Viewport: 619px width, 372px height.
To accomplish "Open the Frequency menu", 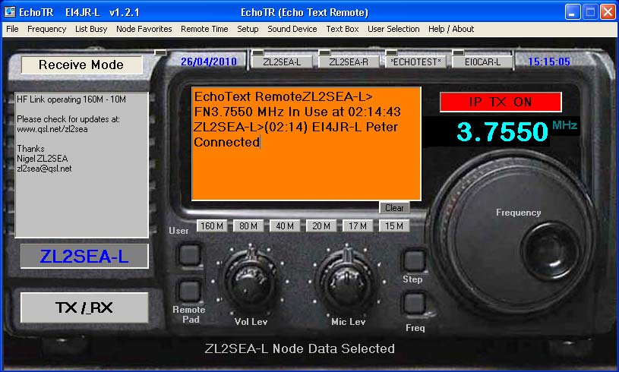I will (46, 29).
